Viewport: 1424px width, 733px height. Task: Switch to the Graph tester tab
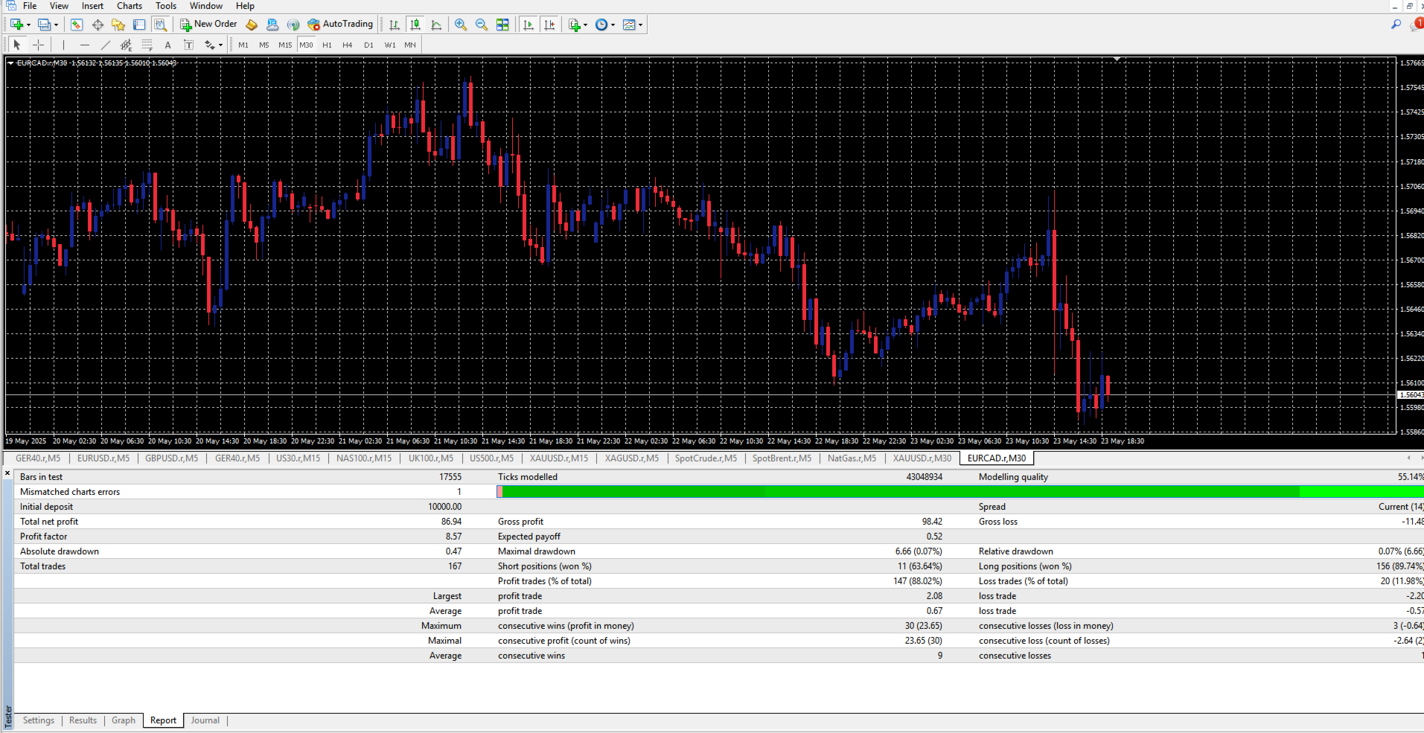(x=124, y=720)
